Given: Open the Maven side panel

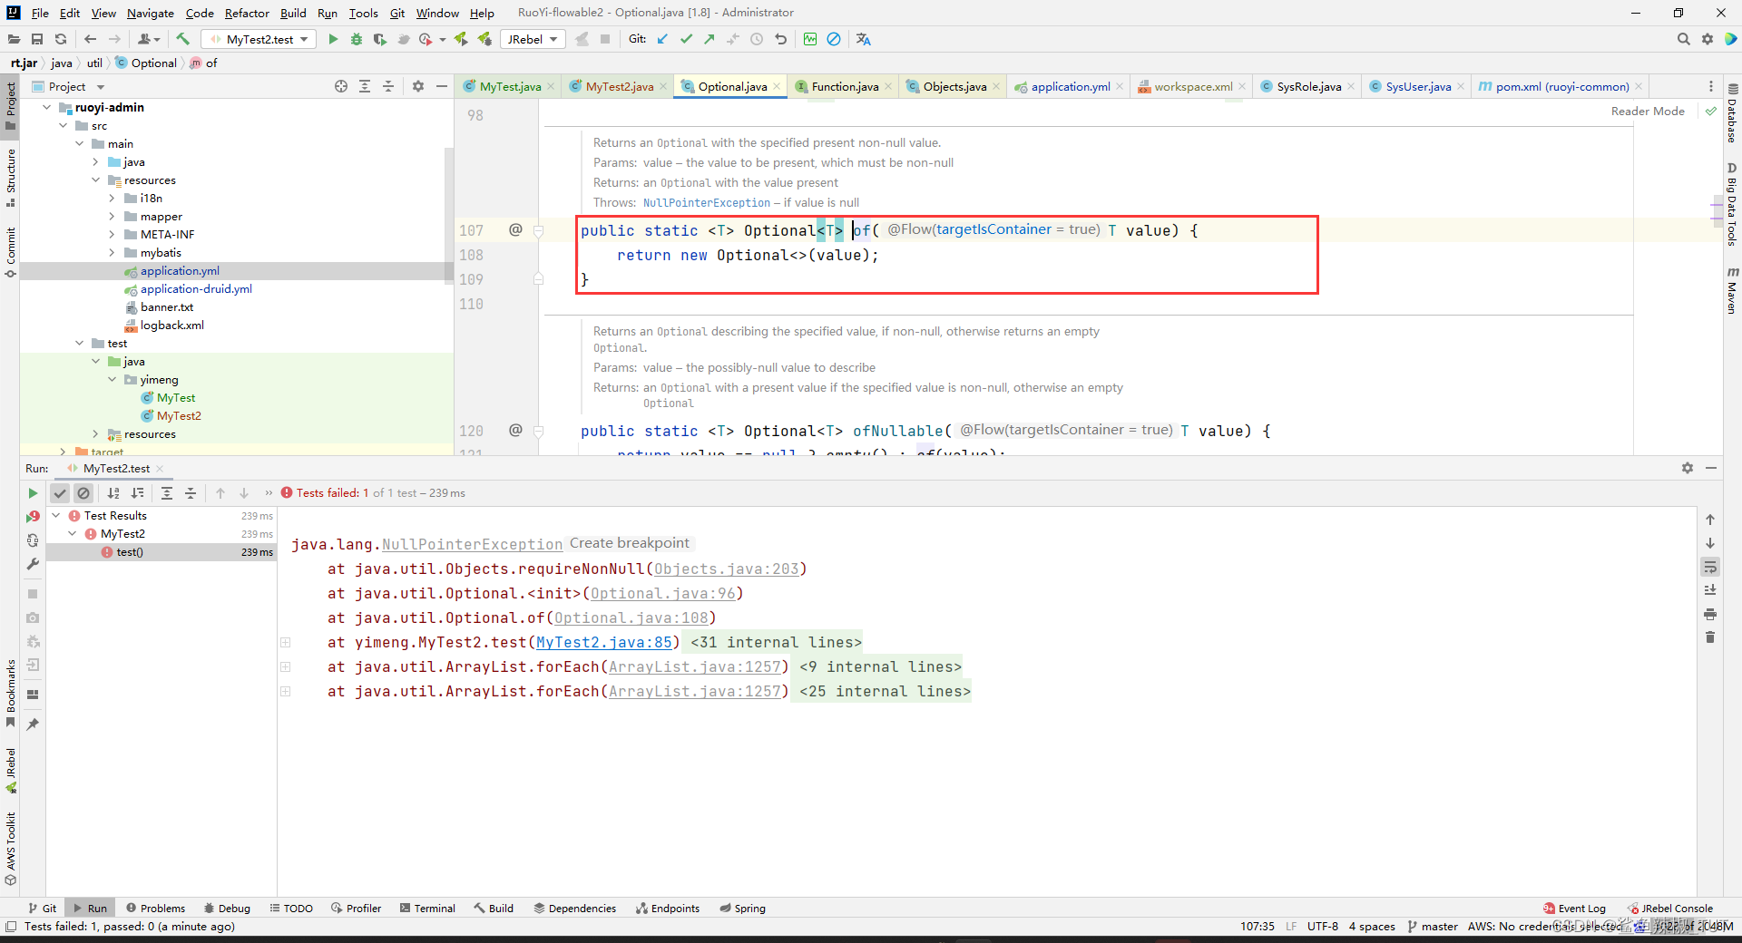Looking at the screenshot, I should (x=1732, y=290).
